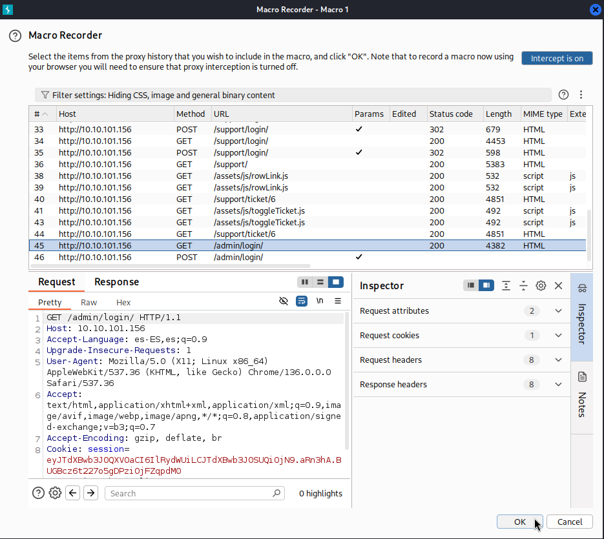Open the filter settings bar
The height and width of the screenshot is (539, 604).
click(x=293, y=95)
